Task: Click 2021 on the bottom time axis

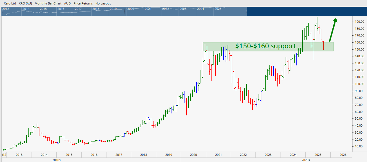Action: point(219,155)
